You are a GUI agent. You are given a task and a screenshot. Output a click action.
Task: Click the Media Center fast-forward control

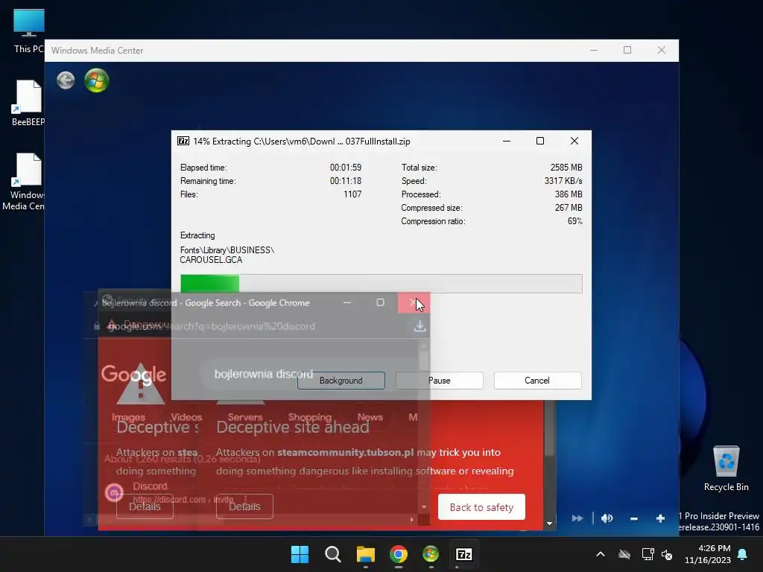[577, 518]
